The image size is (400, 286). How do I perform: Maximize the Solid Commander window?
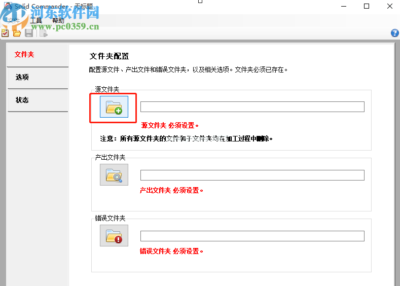[x=366, y=6]
